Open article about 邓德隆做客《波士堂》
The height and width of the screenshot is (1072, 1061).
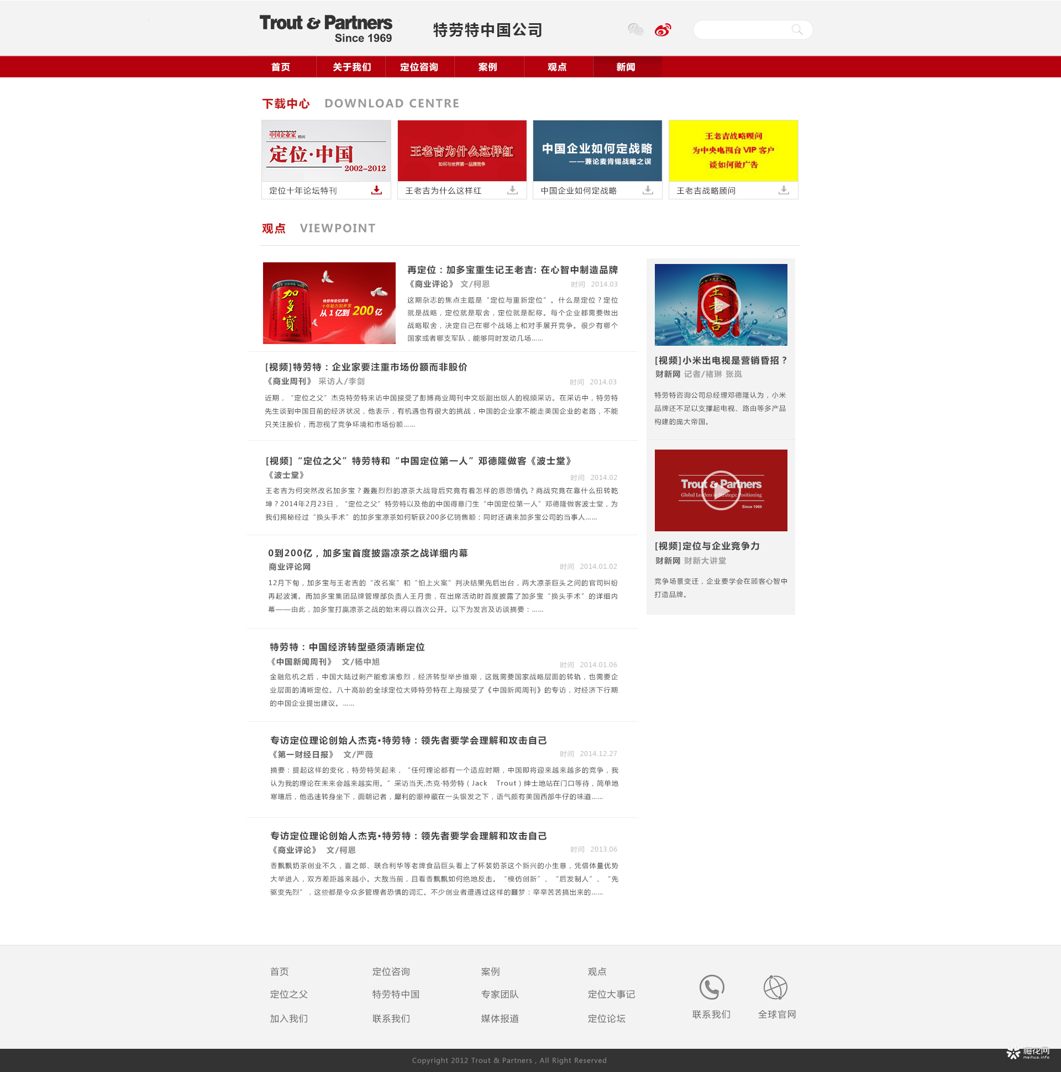[x=419, y=461]
